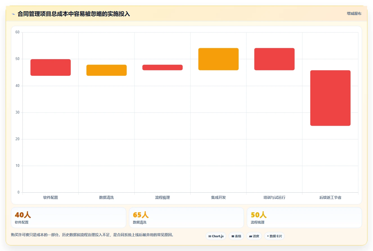The image size is (373, 251).
Task: Click the 增减瀑布 label in header
Action: click(354, 13)
